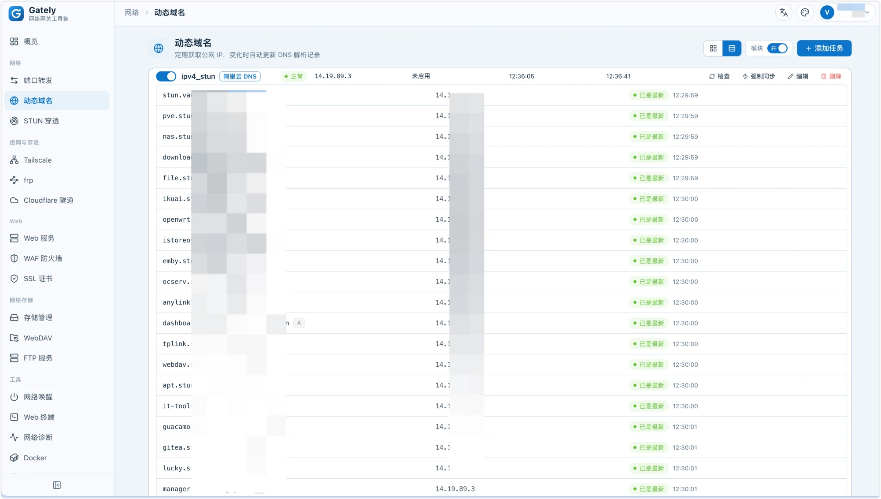Image resolution: width=881 pixels, height=499 pixels.
Task: Click the IP 14.19.89.3 in header
Action: pos(333,76)
